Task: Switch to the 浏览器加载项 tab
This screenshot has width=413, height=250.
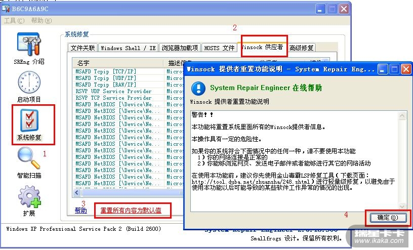Action: tap(180, 48)
